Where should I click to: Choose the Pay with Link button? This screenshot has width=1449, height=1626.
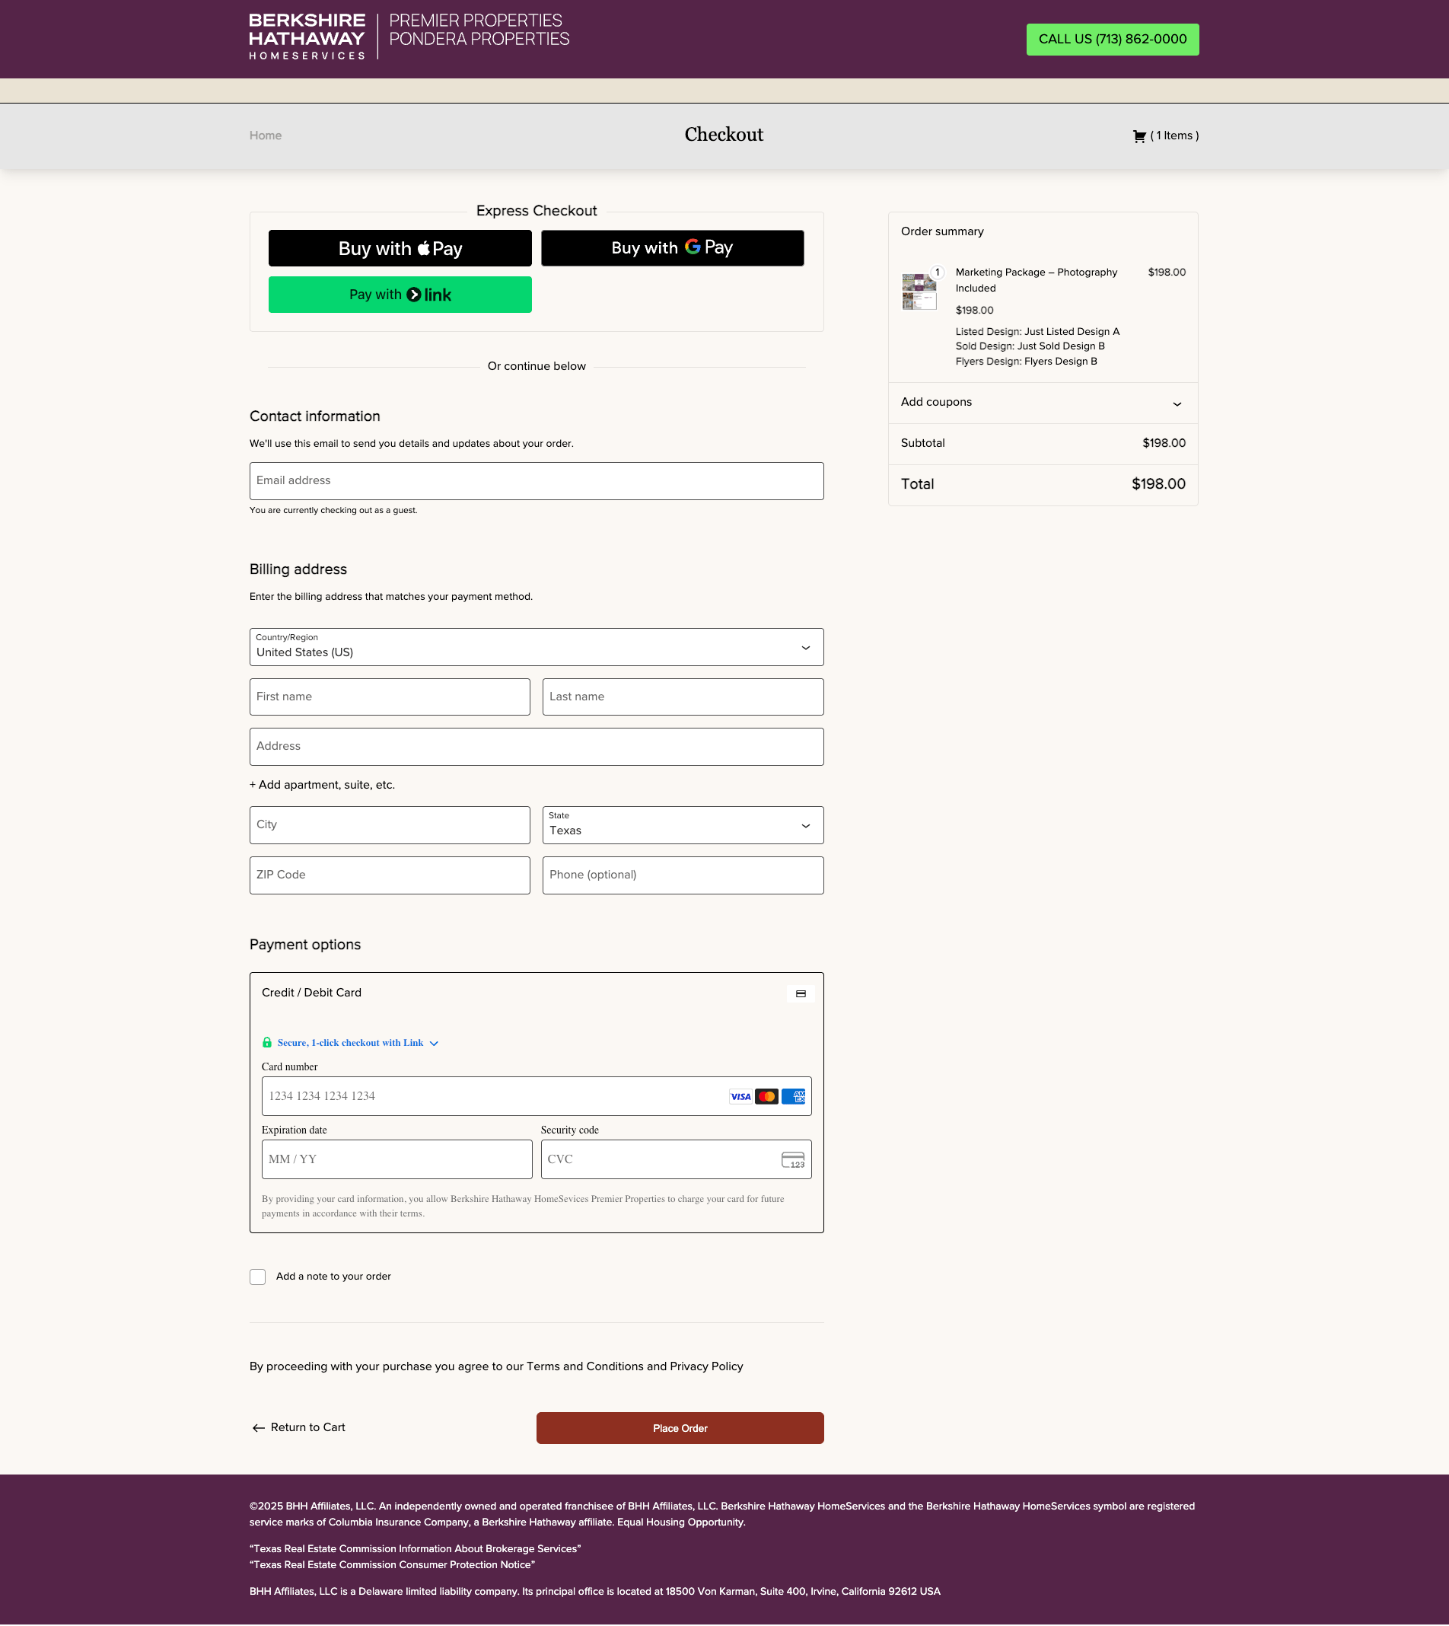pos(400,295)
